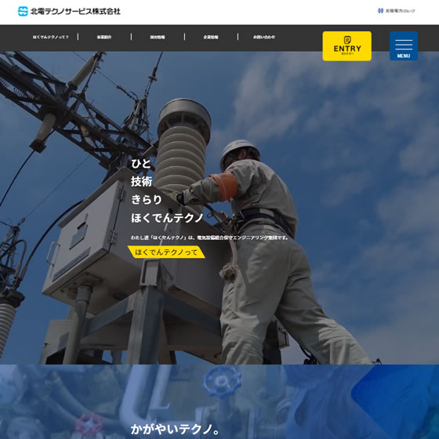Click the わたし達「ほくでんテクノ」は description text
The width and height of the screenshot is (439, 439).
tap(210, 238)
